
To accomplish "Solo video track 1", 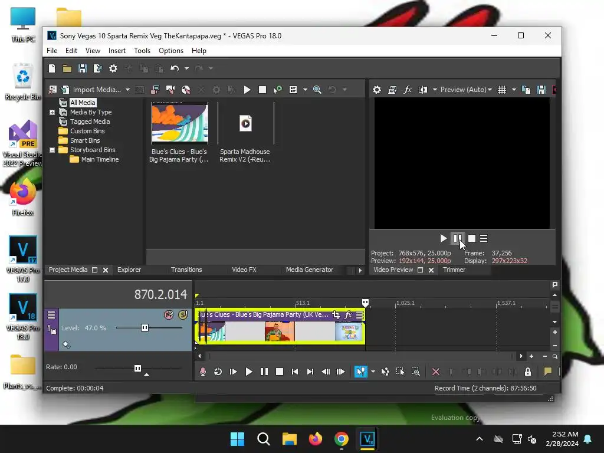I will click(183, 315).
